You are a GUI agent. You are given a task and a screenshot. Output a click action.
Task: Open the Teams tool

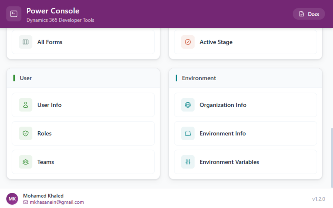point(83,162)
